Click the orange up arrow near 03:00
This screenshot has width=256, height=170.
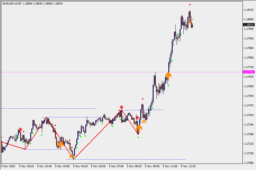click(x=60, y=145)
